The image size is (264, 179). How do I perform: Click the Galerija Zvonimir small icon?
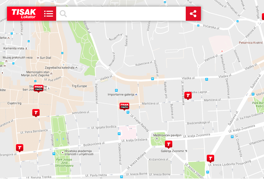click(x=186, y=151)
